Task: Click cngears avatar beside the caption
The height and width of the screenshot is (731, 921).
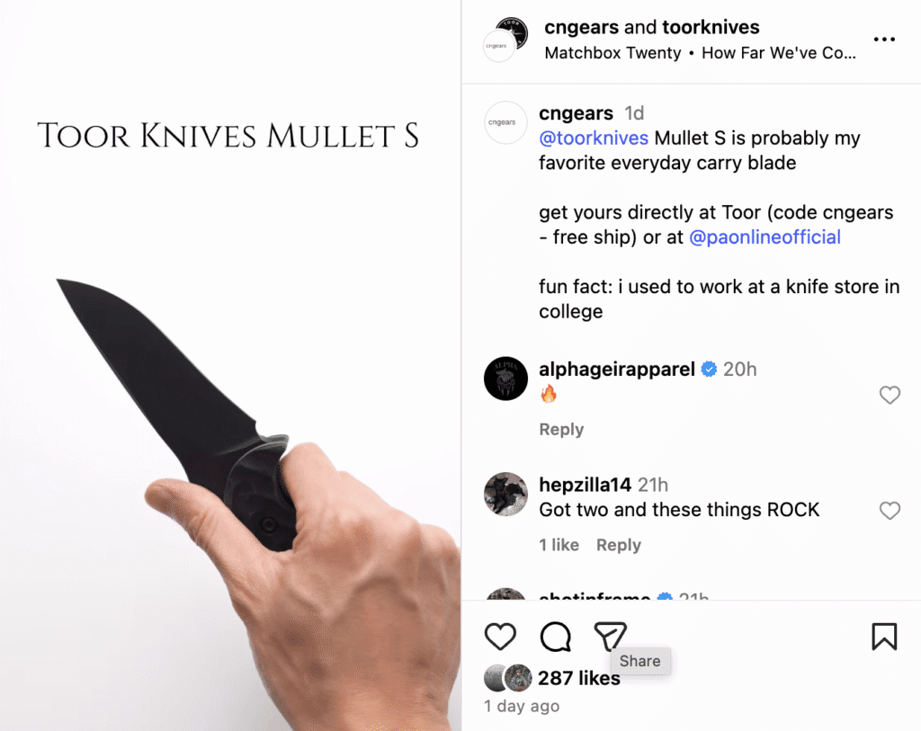Action: (x=505, y=122)
